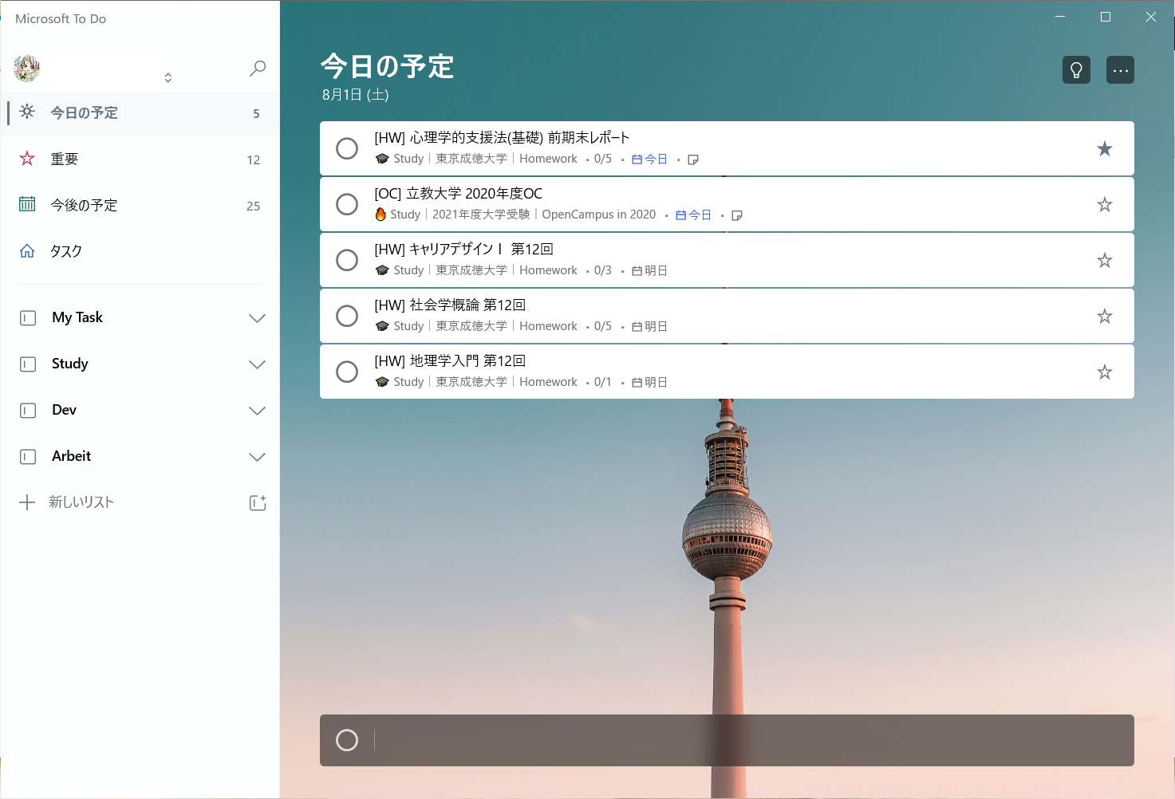
Task: Open the 重要 important list
Action: tap(65, 159)
